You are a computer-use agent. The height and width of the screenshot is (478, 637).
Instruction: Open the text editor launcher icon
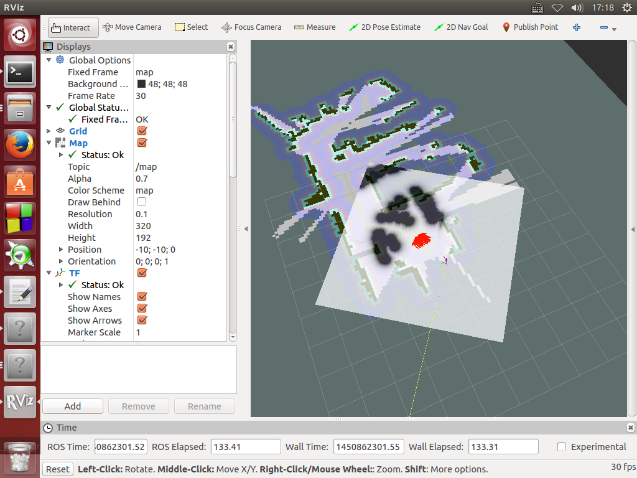(20, 291)
